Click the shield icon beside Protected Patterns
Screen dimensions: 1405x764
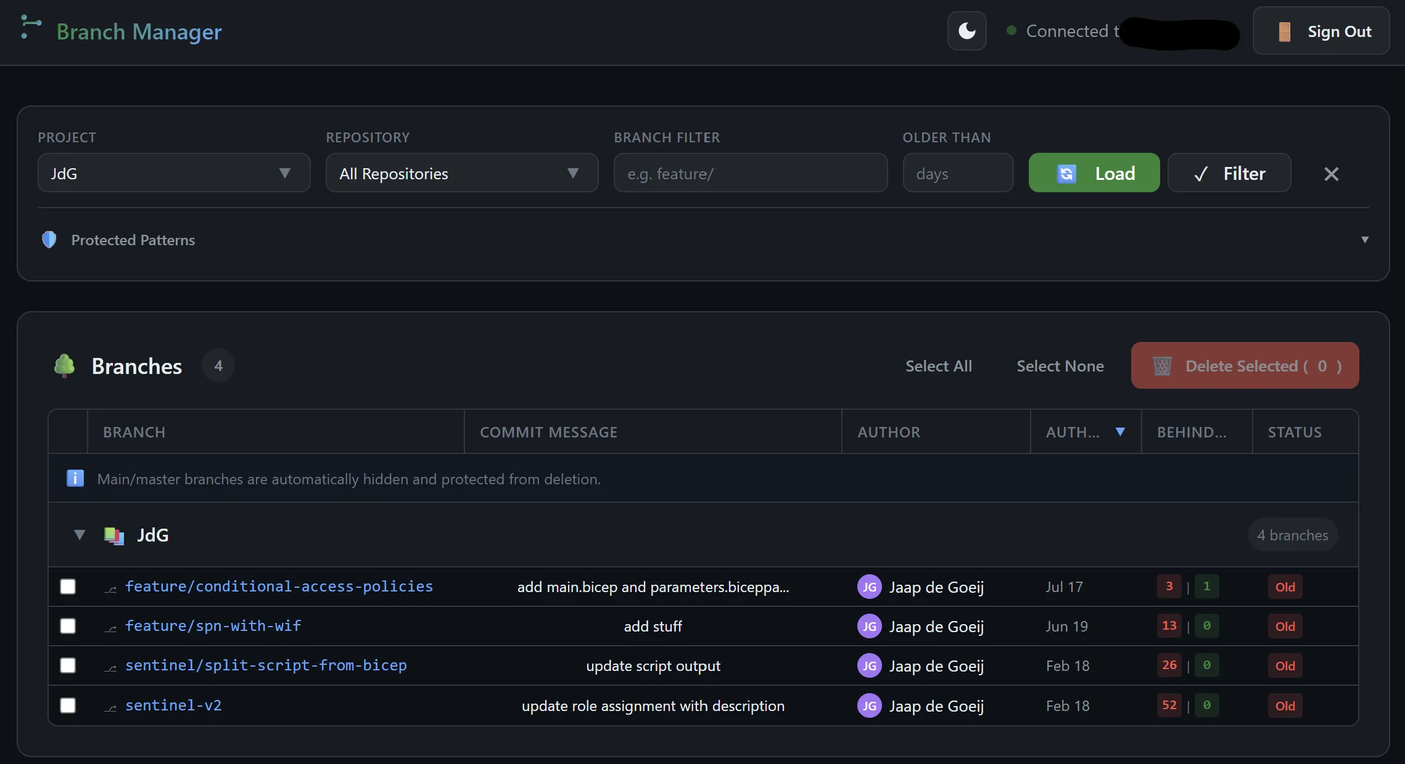click(49, 240)
